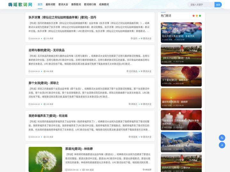Open the 嗨瑶歌词网 site logo

coord(20,4)
